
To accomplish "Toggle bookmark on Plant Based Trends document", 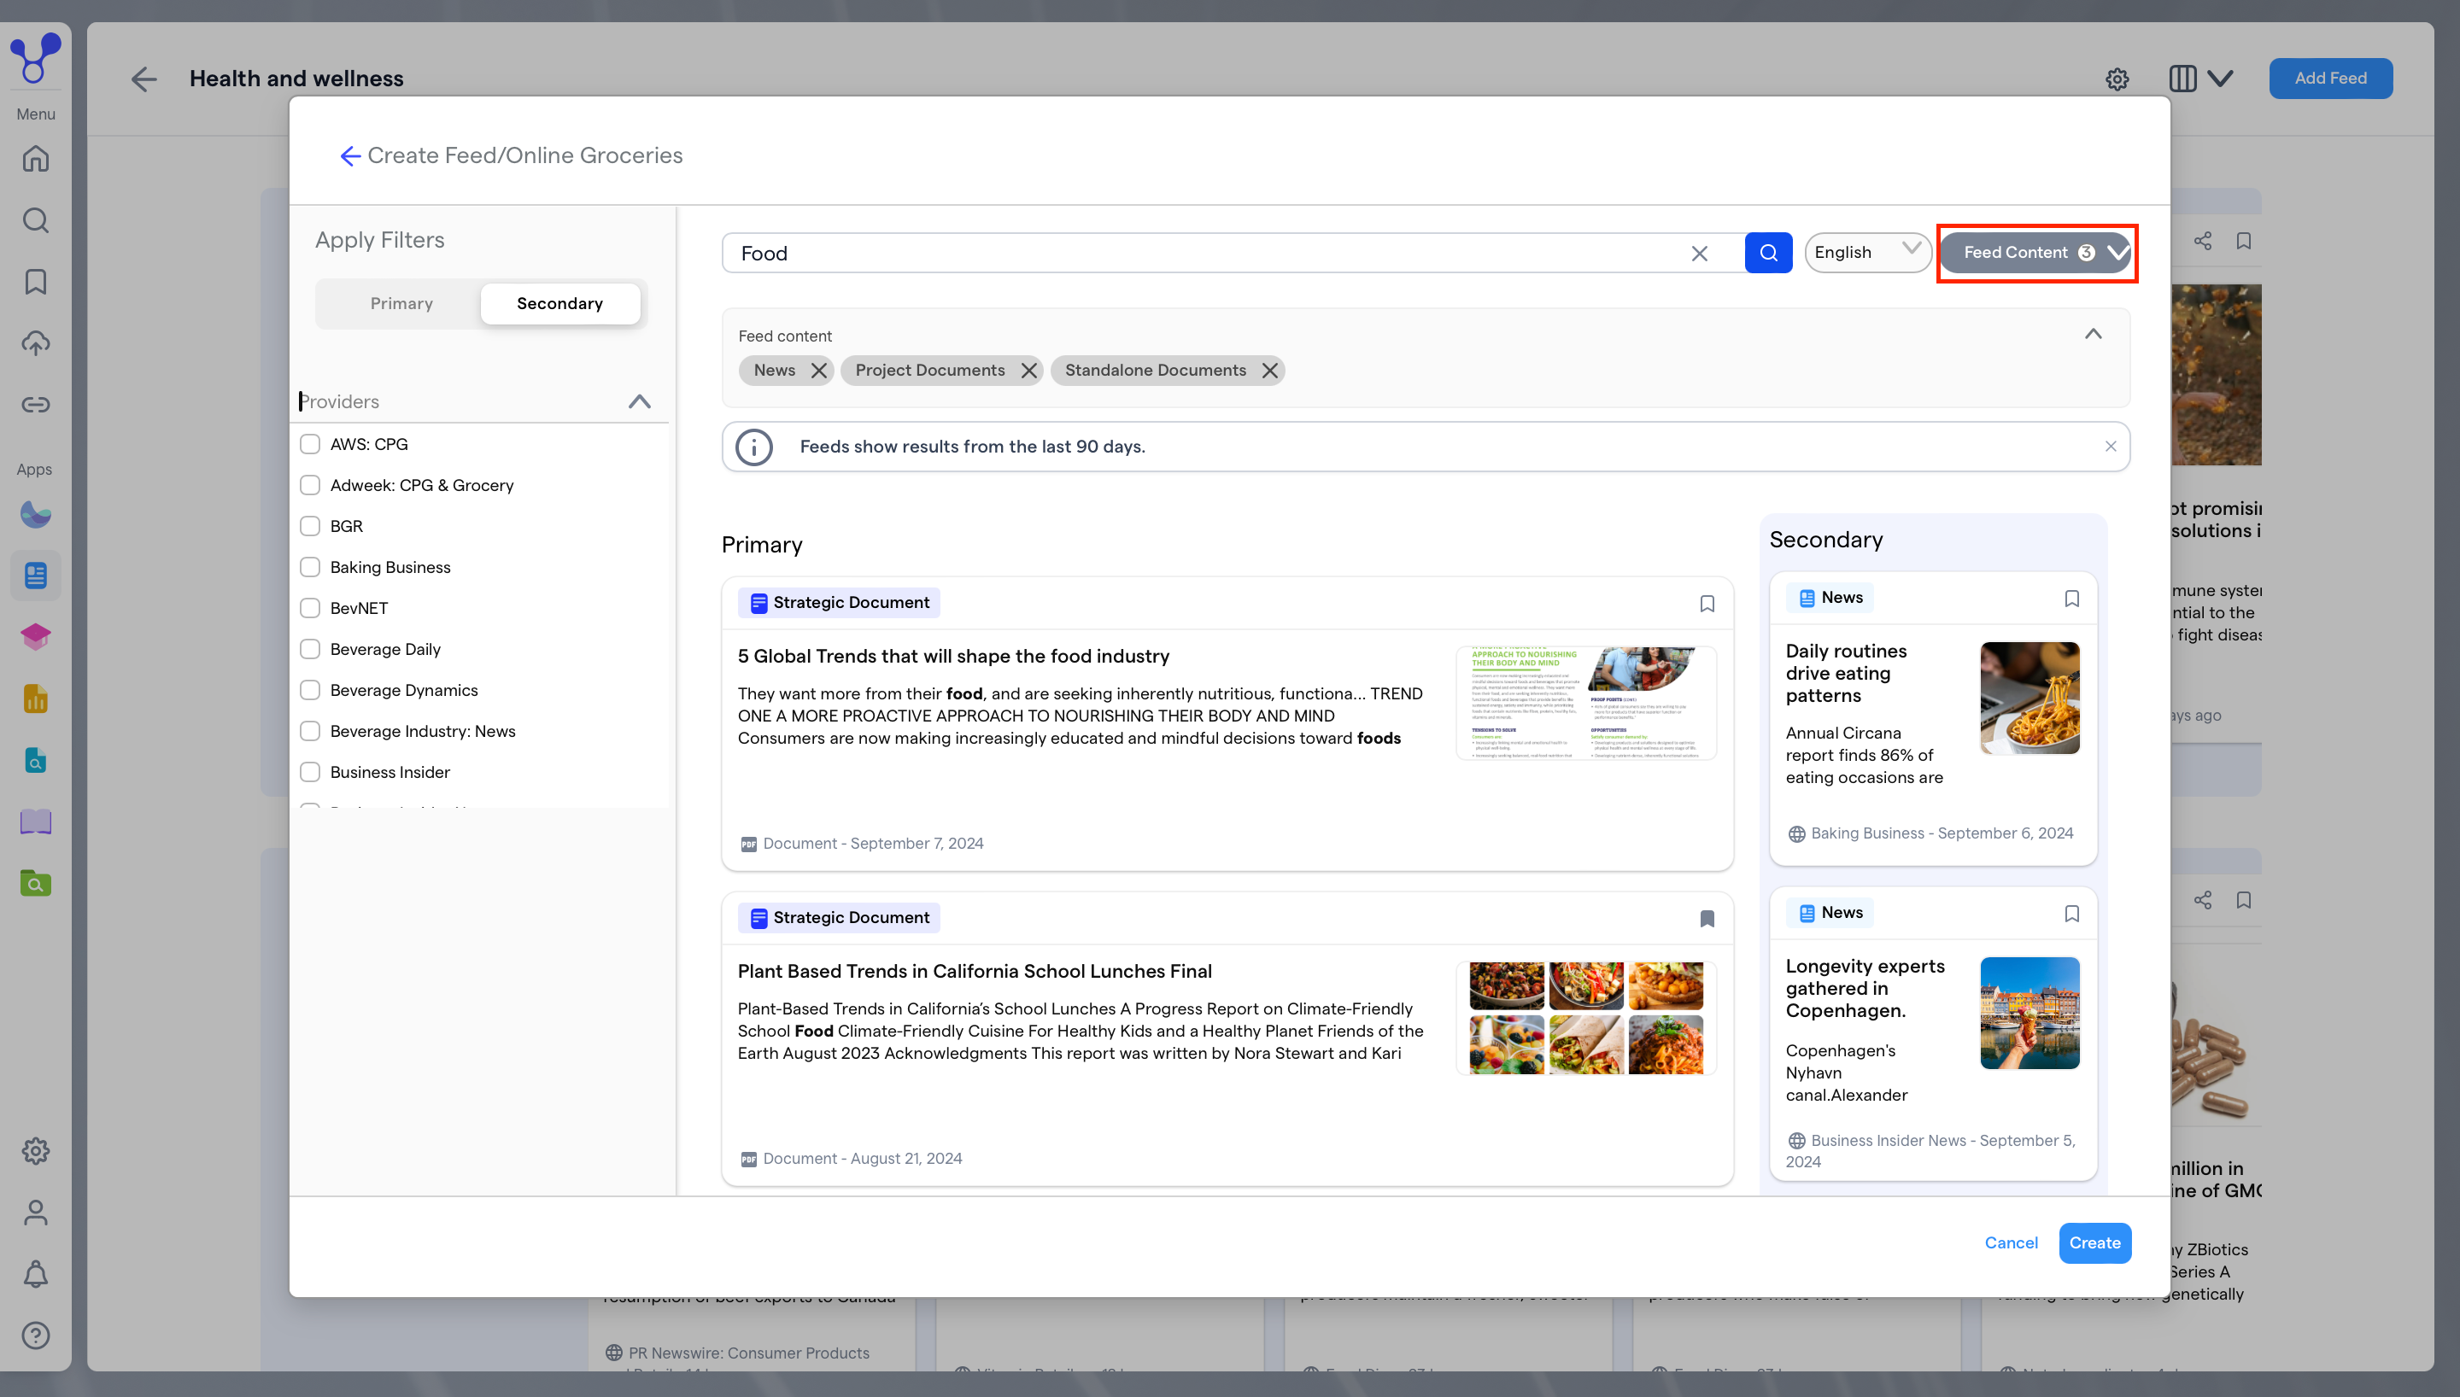I will click(1707, 918).
